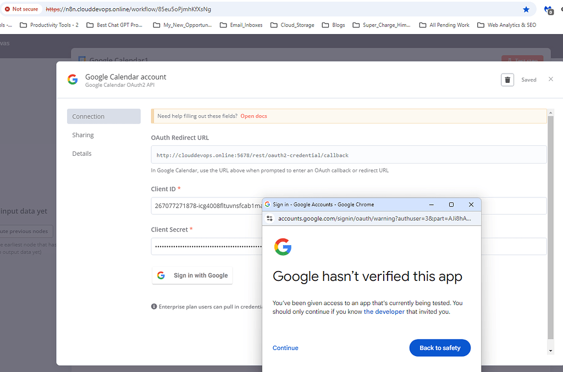Select the Sharing section in the sidebar
Viewport: 563px width, 372px height.
click(83, 134)
